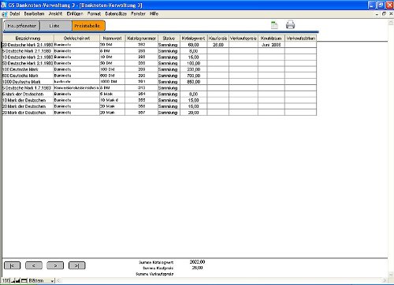
Task: Click the '1000 DM' Nennwert cell
Action: click(x=112, y=82)
